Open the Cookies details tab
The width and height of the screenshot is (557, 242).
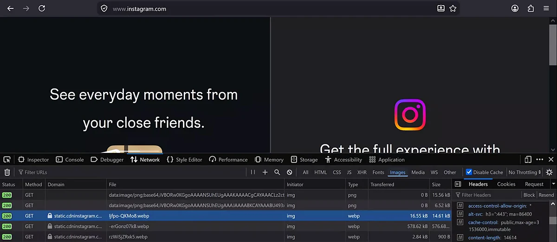(x=506, y=184)
